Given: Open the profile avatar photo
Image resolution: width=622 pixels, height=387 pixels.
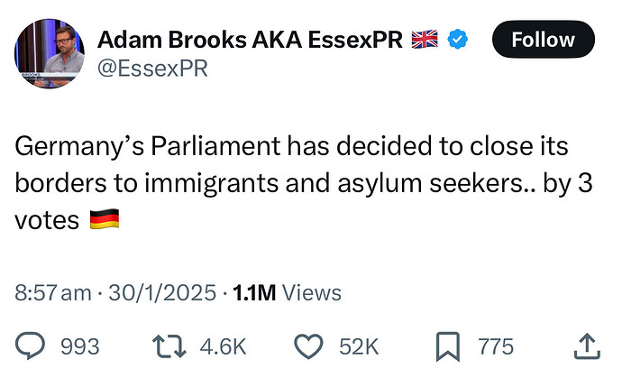Looking at the screenshot, I should point(50,53).
